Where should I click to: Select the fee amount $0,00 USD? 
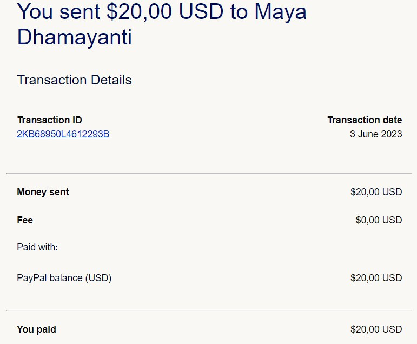coord(379,220)
